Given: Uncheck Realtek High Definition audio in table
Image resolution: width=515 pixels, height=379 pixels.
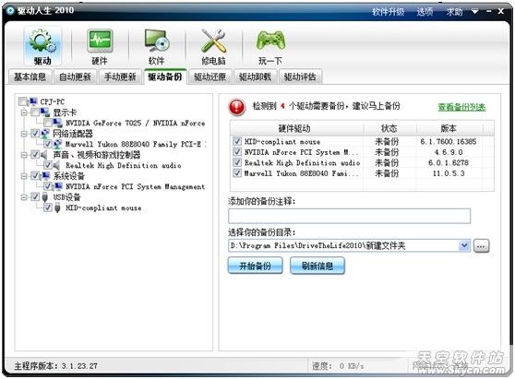Looking at the screenshot, I should [x=237, y=162].
